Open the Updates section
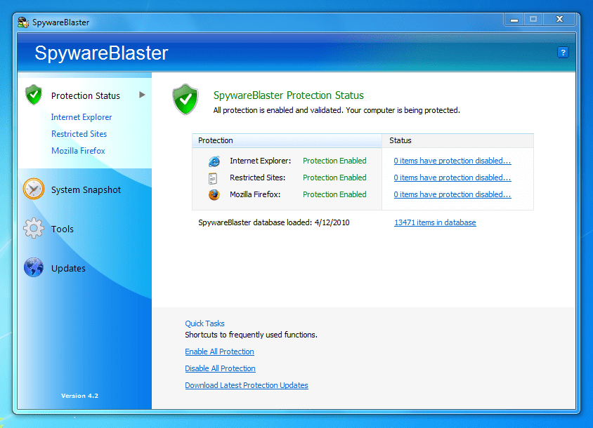The width and height of the screenshot is (593, 428). click(68, 268)
